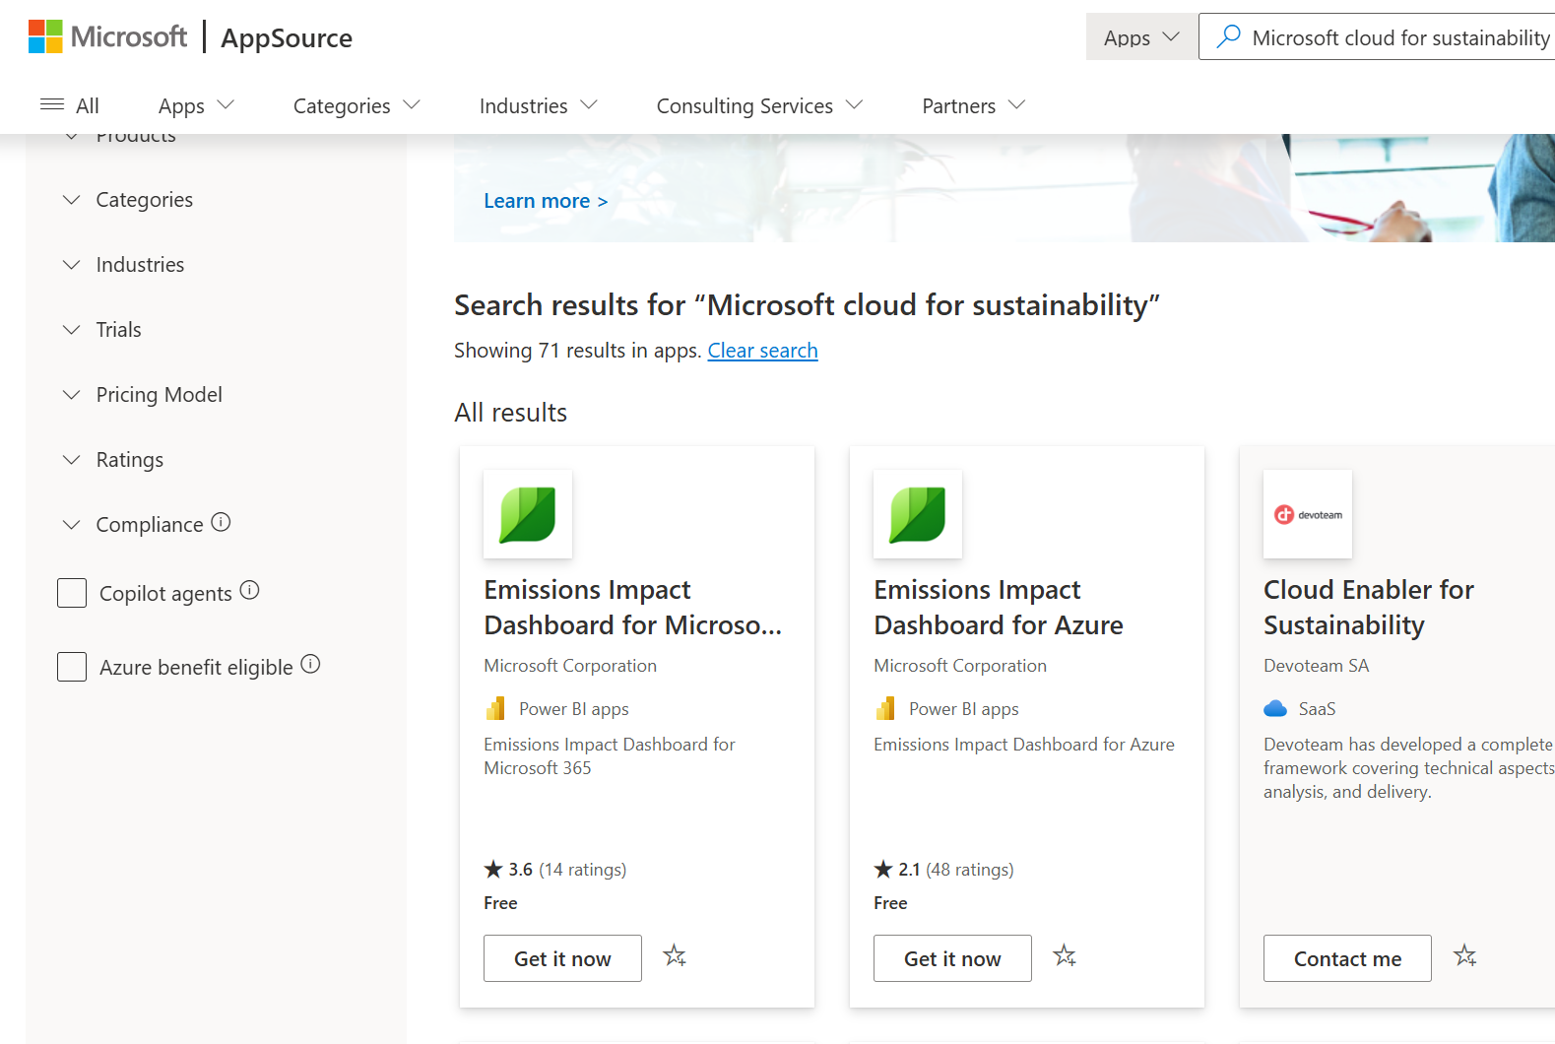This screenshot has width=1555, height=1044.
Task: Open the Consulting Services menu
Action: tap(758, 105)
